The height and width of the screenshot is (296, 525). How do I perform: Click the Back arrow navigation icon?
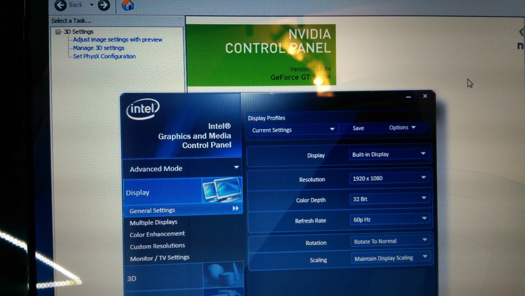point(61,5)
